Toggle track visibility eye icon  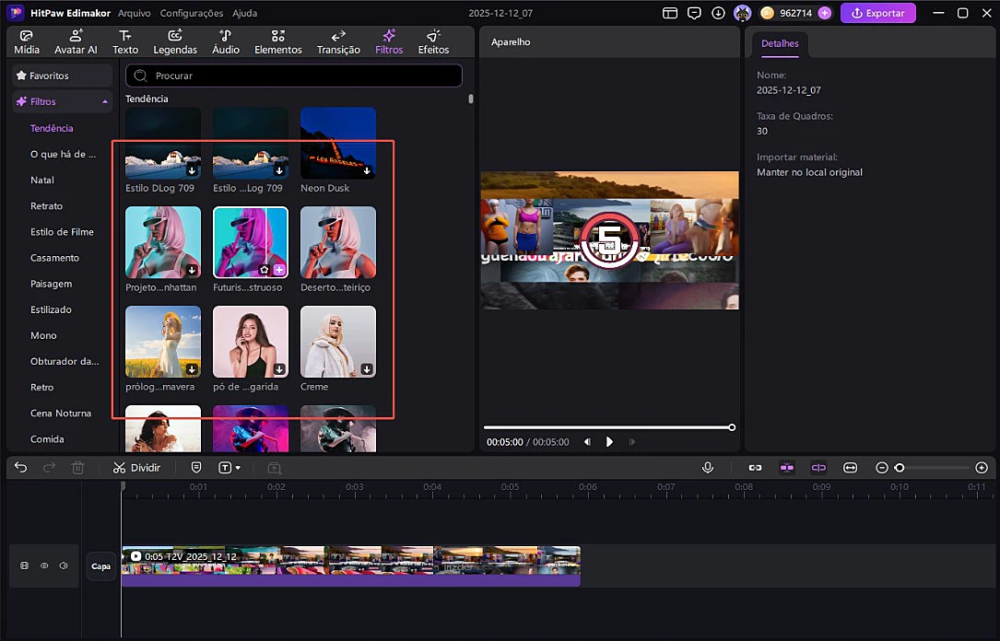(x=44, y=565)
